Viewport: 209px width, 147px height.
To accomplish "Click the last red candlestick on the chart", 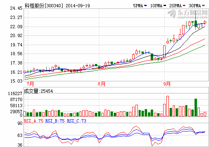I will pos(205,23).
